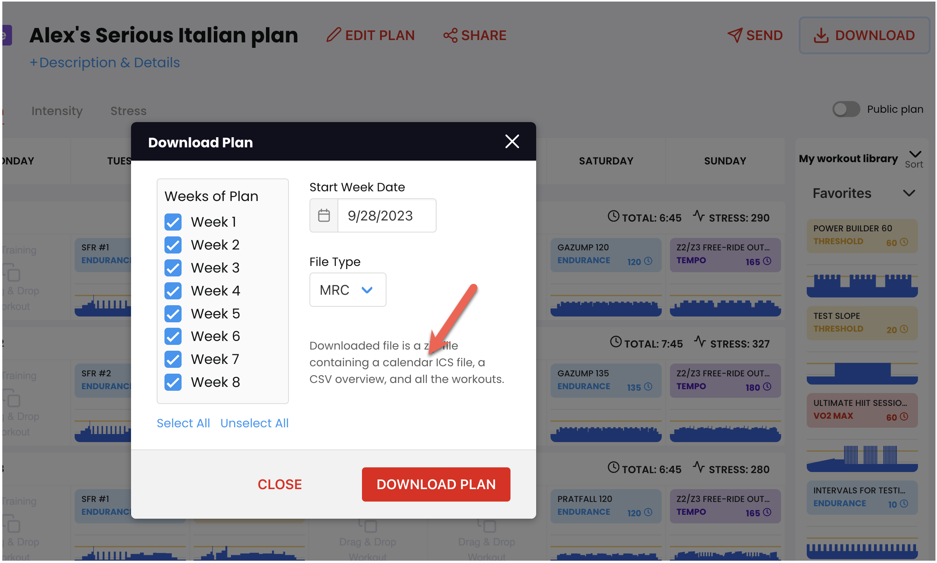
Task: Switch to the Intensity tab
Action: (57, 111)
